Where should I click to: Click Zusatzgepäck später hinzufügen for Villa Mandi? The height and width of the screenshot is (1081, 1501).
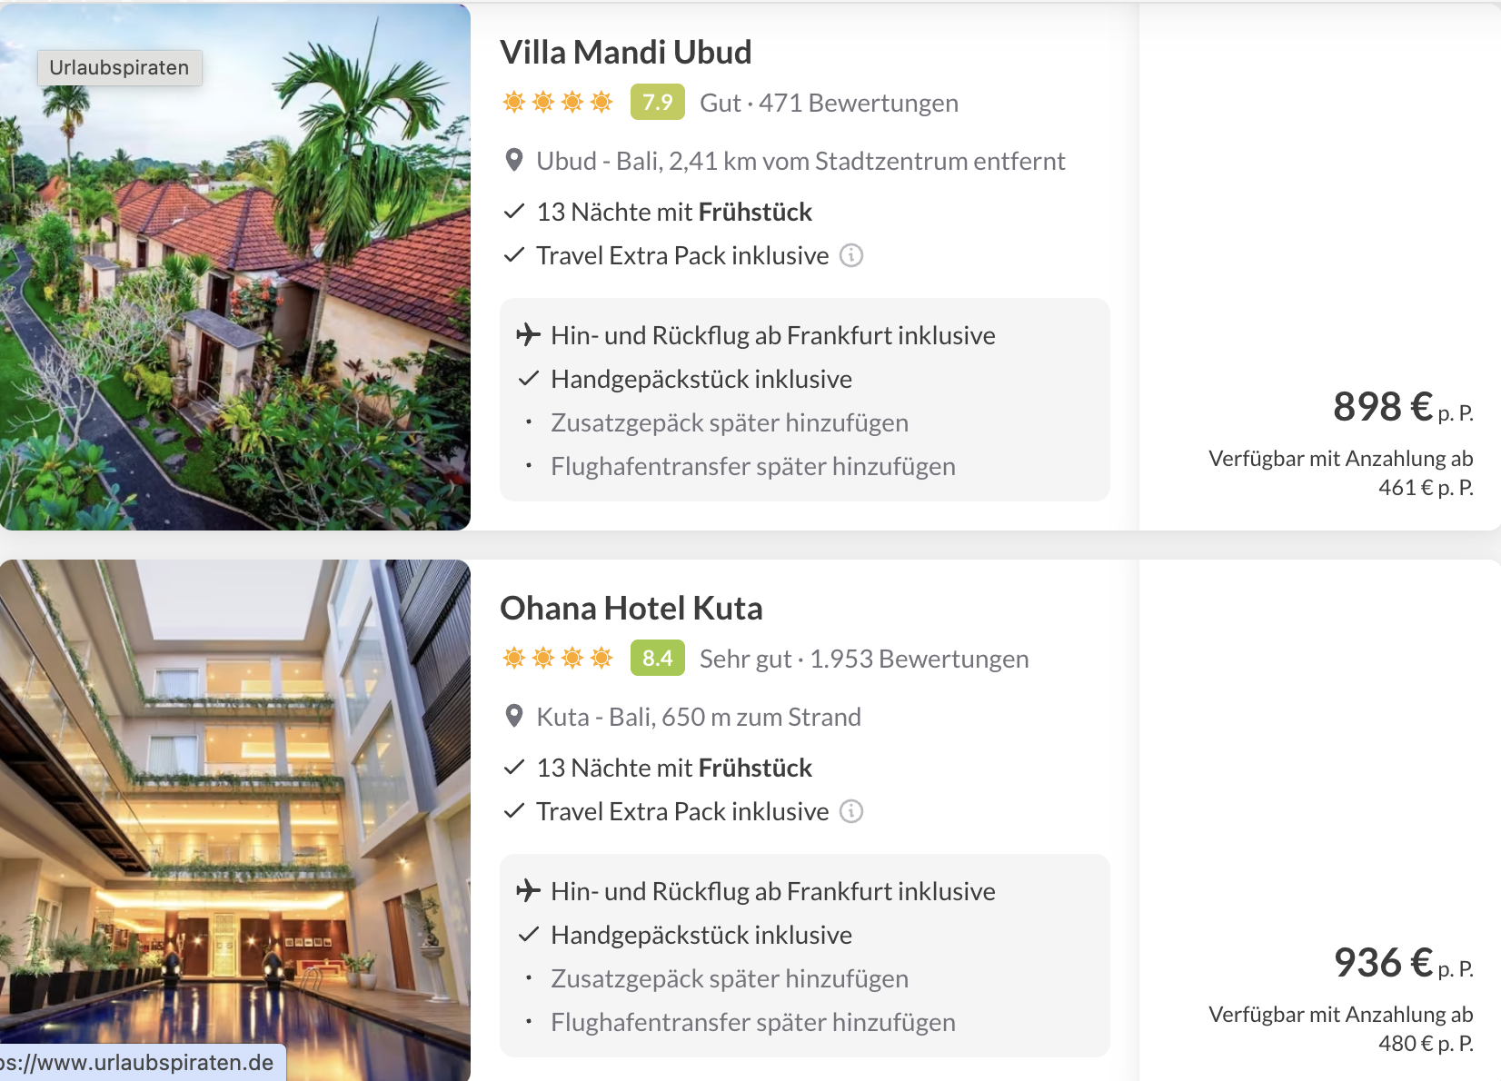729,423
